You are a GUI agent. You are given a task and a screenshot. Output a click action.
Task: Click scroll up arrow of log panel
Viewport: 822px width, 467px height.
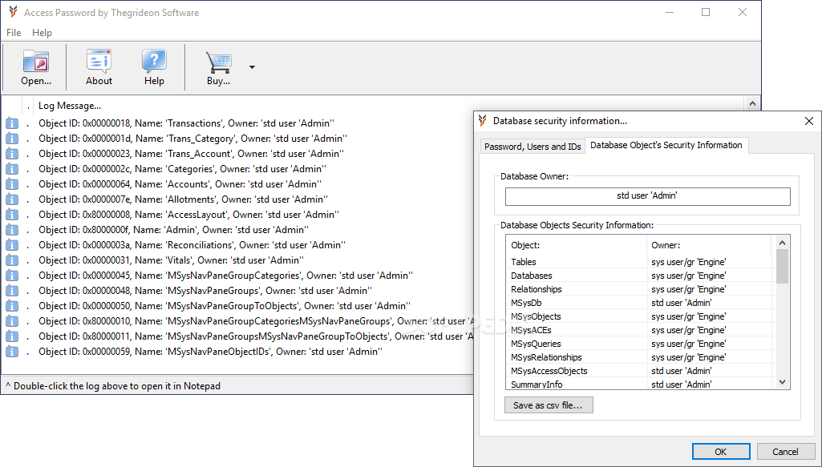pos(752,103)
